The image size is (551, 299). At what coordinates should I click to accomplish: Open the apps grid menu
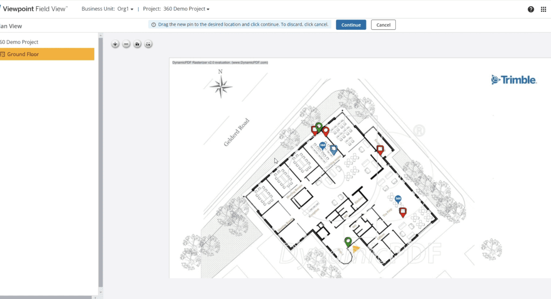coord(543,9)
